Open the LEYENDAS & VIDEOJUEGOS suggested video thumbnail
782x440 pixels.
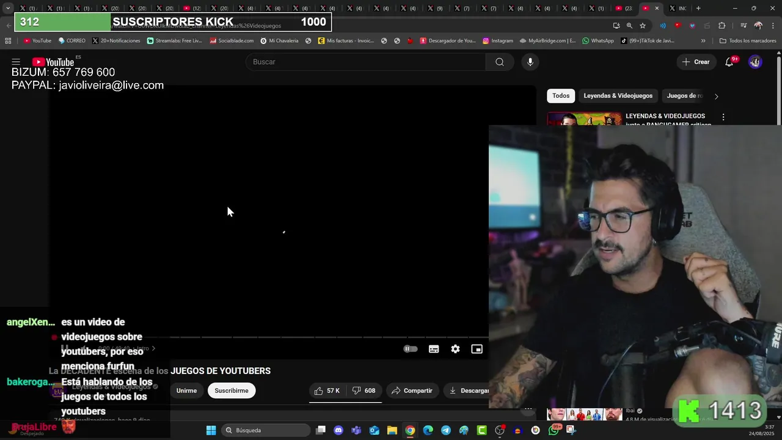584,119
